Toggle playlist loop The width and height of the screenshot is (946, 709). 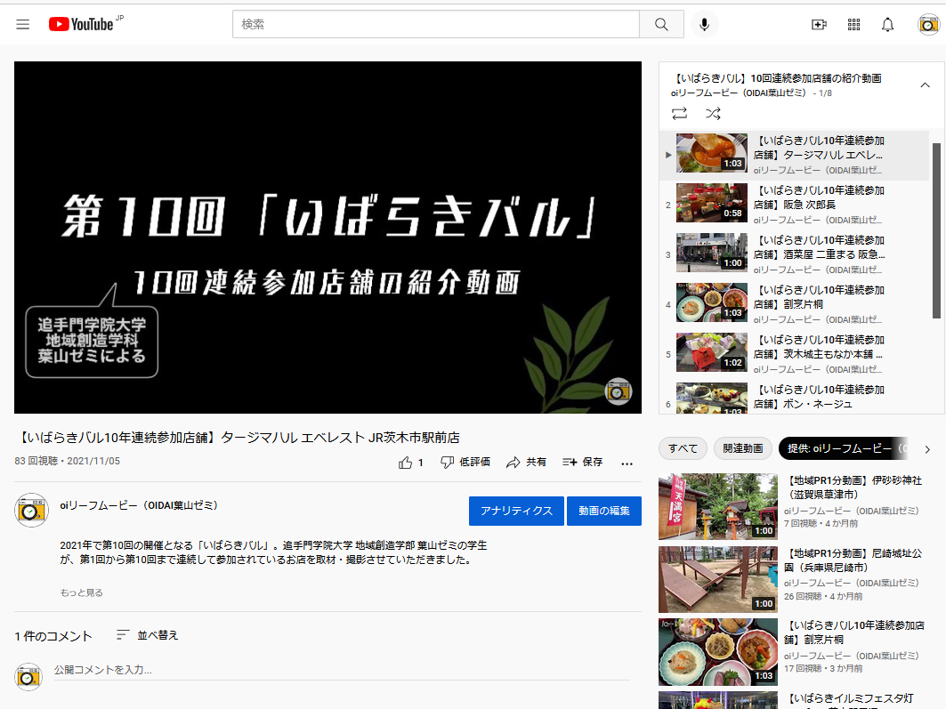(679, 114)
